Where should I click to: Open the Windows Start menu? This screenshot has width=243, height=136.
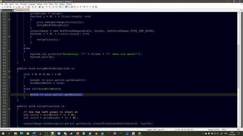click(3, 133)
